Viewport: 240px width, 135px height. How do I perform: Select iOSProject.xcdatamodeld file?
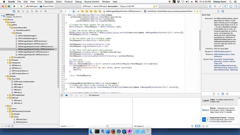[24, 82]
